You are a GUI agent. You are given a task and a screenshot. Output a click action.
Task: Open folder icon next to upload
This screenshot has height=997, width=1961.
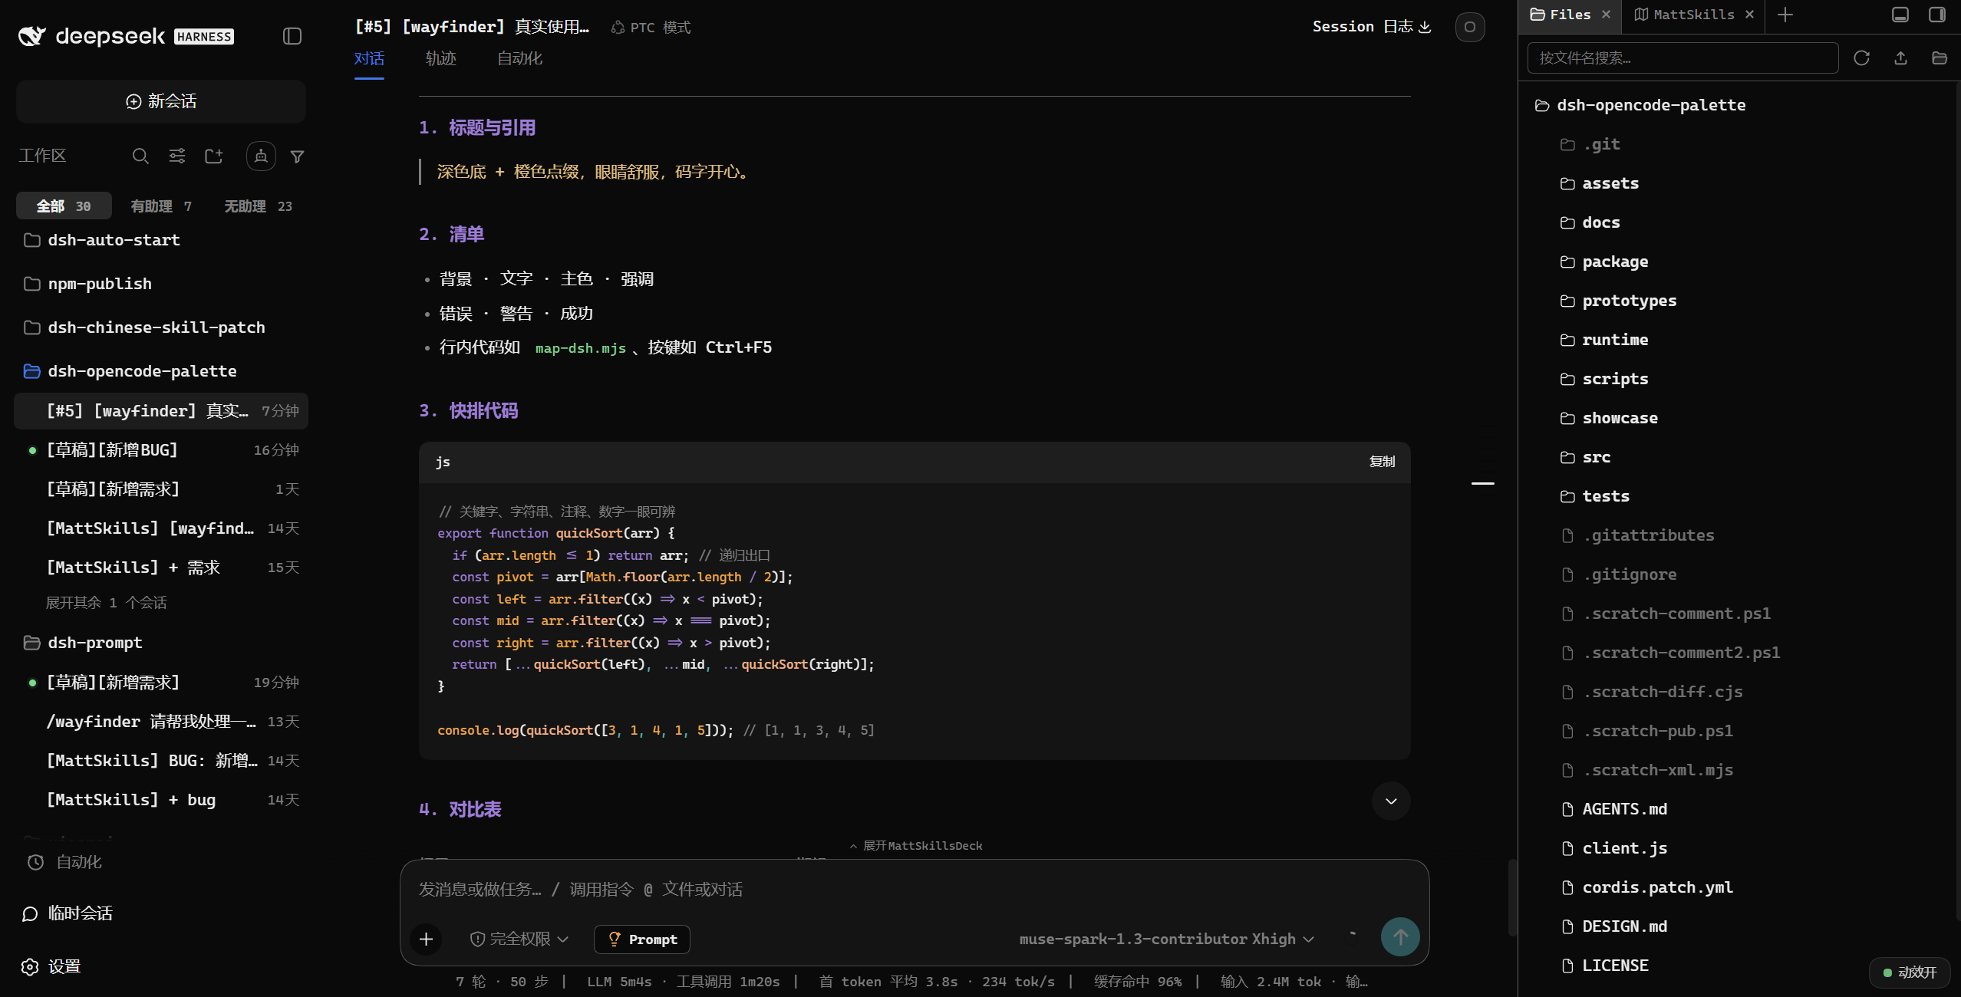tap(1940, 58)
